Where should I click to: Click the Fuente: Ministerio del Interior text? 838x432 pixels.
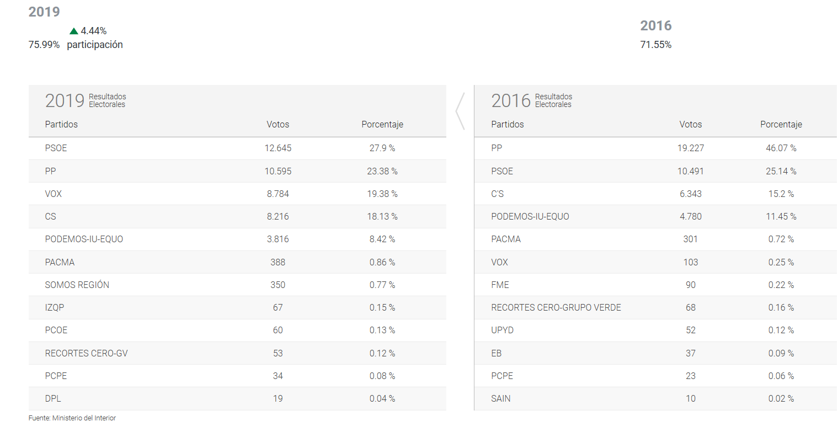(72, 418)
